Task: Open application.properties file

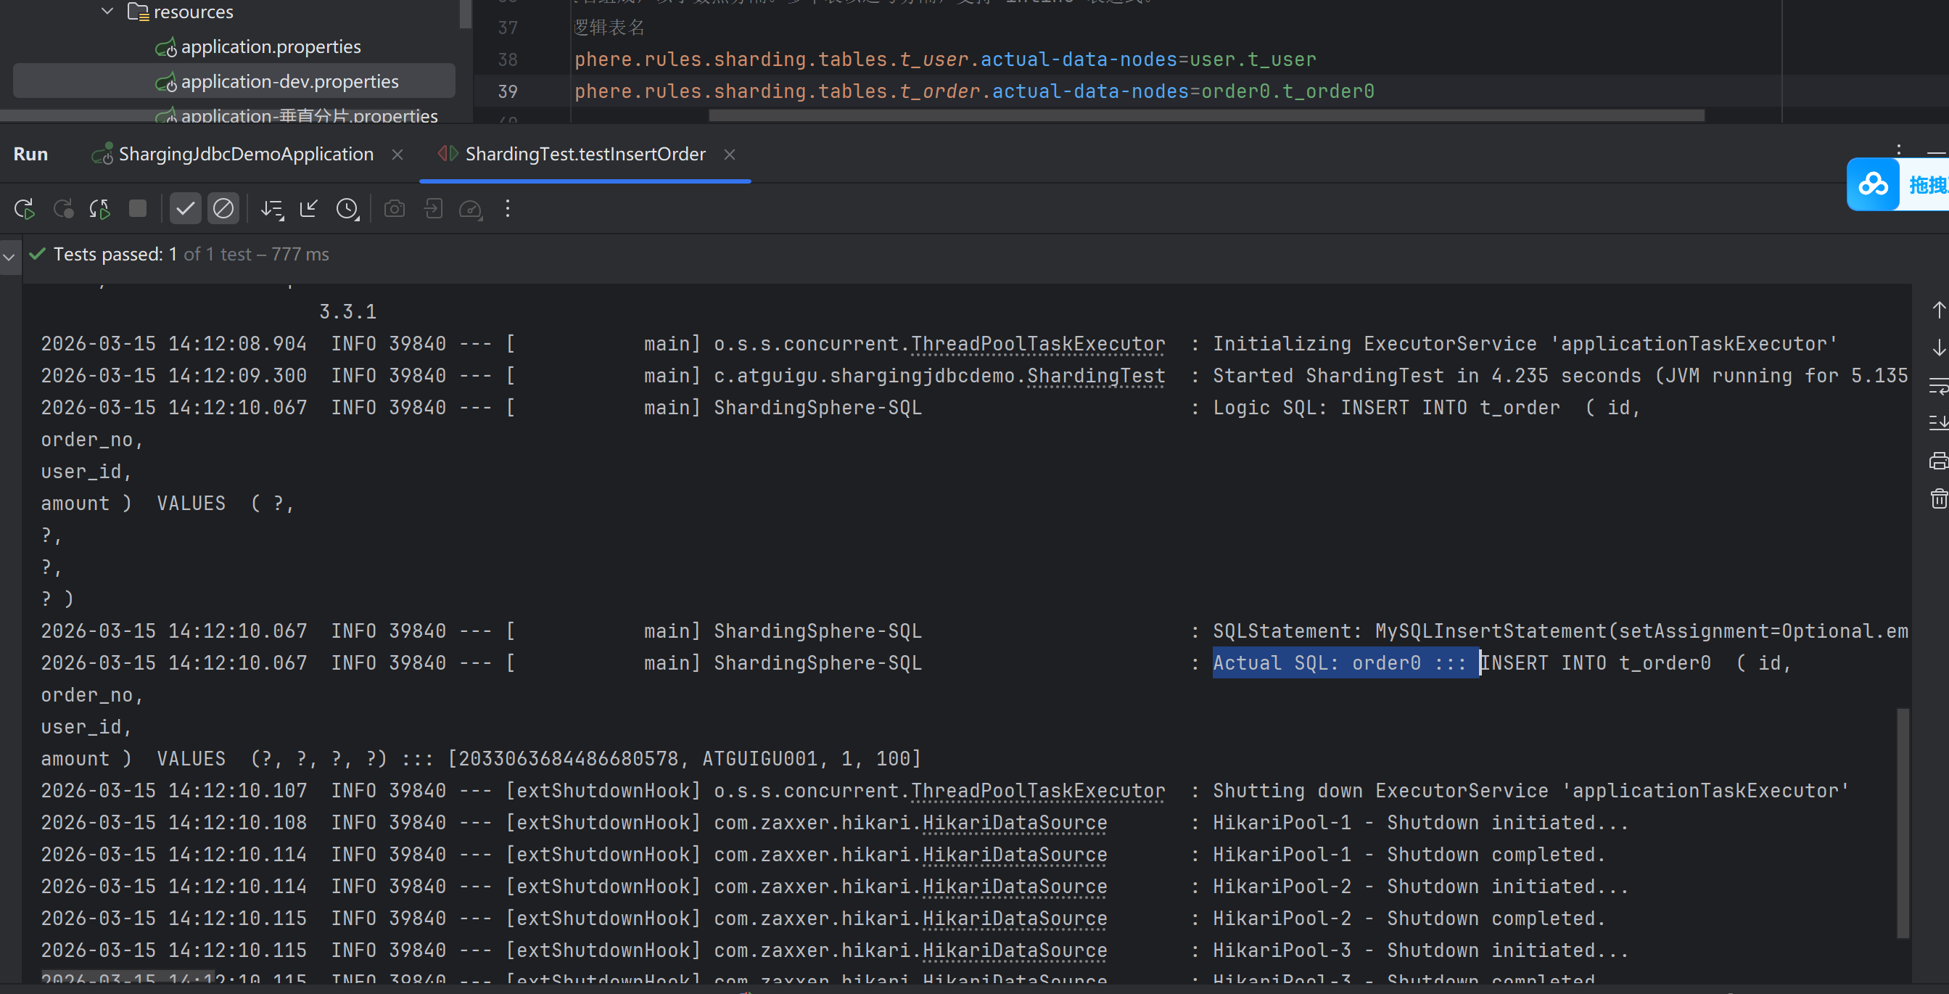Action: point(270,47)
